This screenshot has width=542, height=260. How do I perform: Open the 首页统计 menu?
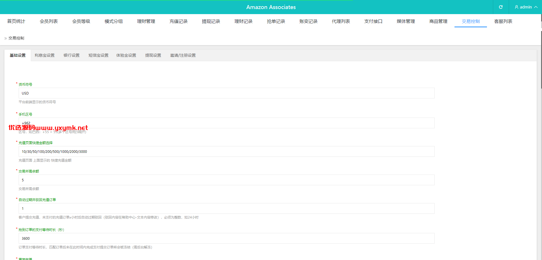click(16, 21)
